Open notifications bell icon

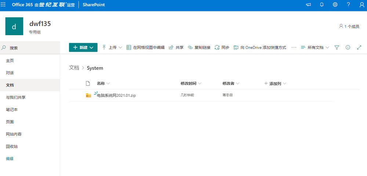(322, 5)
